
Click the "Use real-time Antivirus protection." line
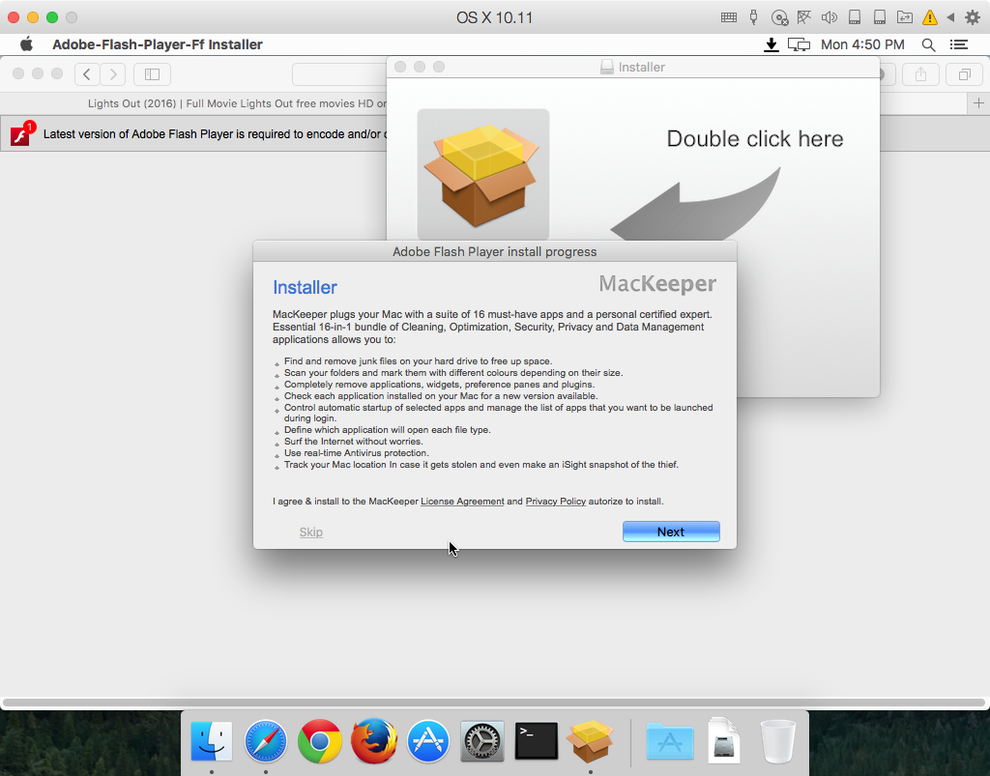tap(356, 453)
